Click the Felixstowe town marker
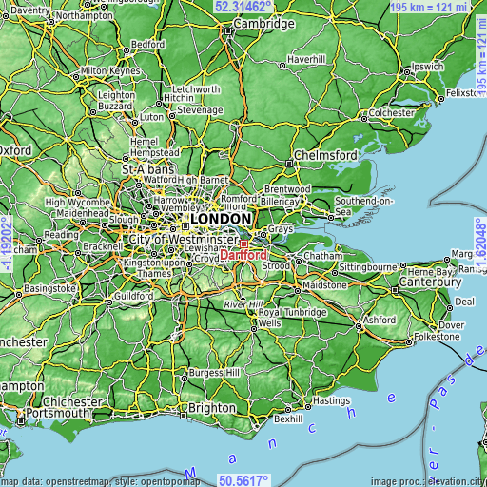Image resolution: width=487 pixels, height=487 pixels. coord(441,99)
